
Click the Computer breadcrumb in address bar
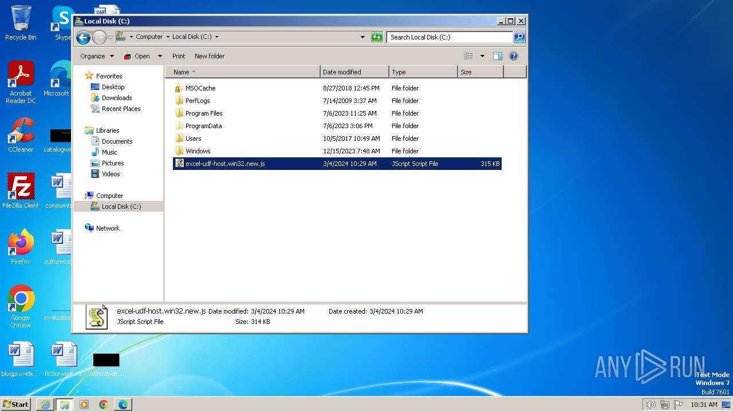(149, 37)
